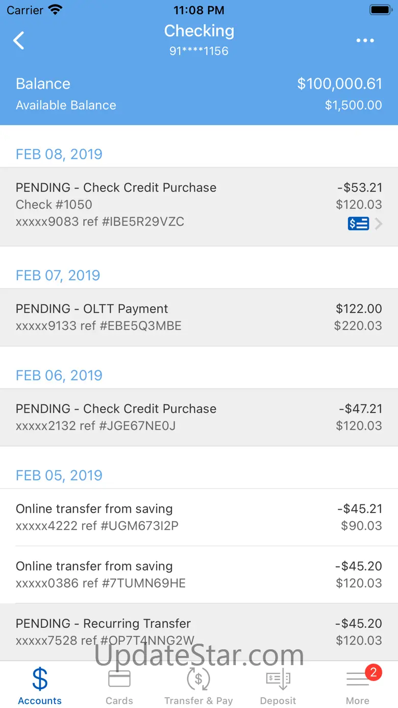Open the PENDING Recurring Transfer transaction
The width and height of the screenshot is (398, 708).
tap(199, 631)
